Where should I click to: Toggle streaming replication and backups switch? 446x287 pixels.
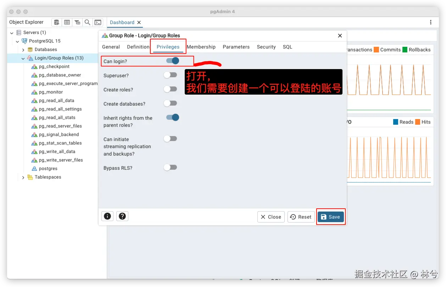[170, 139]
